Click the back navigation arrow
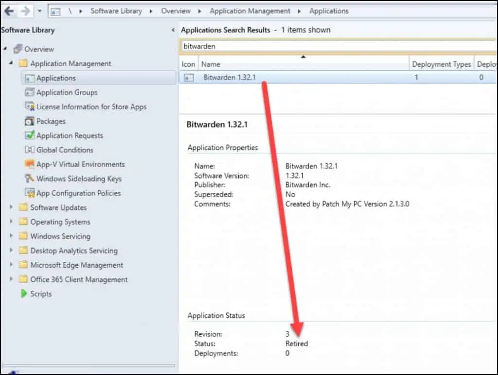 point(9,10)
